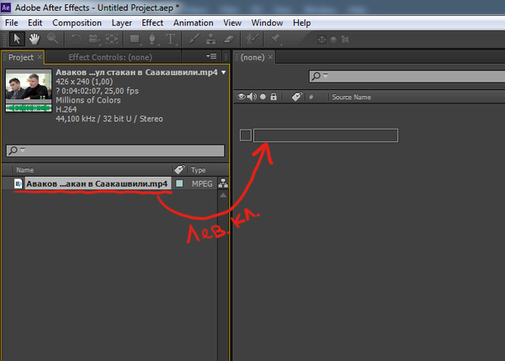505x361 pixels.
Task: Open the Help menu
Action: tap(302, 23)
